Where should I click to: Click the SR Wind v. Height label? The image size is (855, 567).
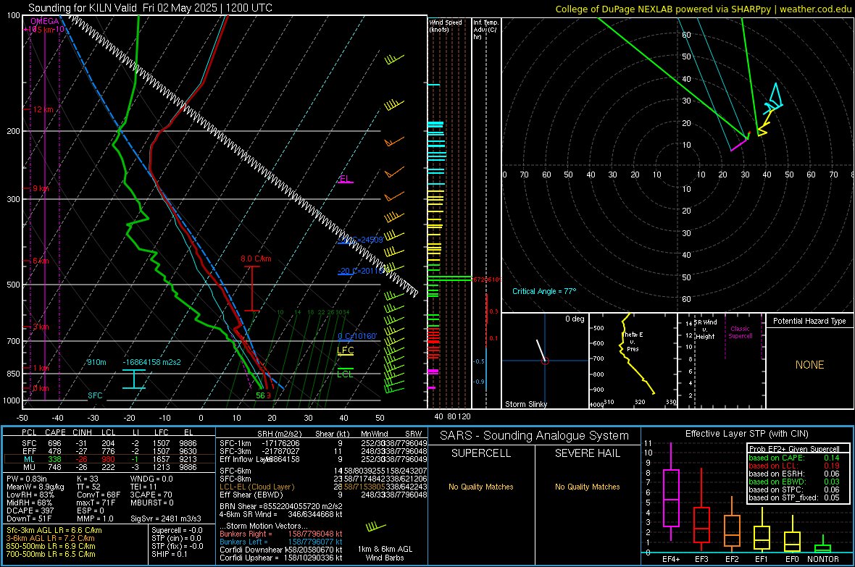pyautogui.click(x=704, y=329)
